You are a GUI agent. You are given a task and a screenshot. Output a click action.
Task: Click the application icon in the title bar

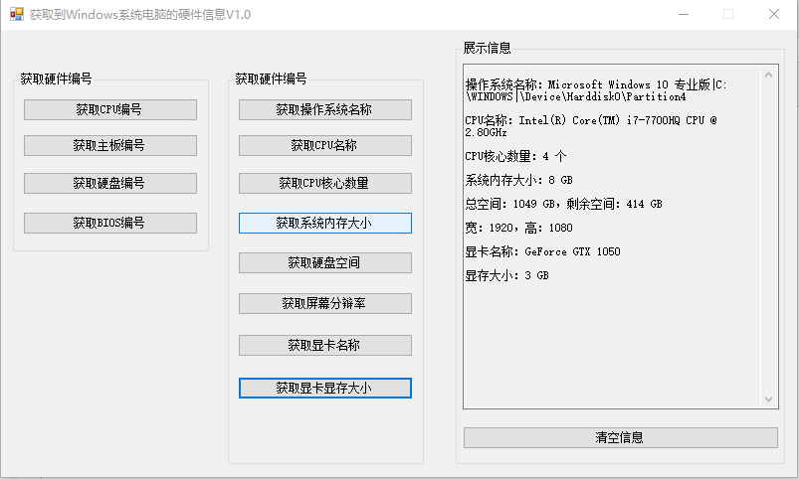coord(17,14)
